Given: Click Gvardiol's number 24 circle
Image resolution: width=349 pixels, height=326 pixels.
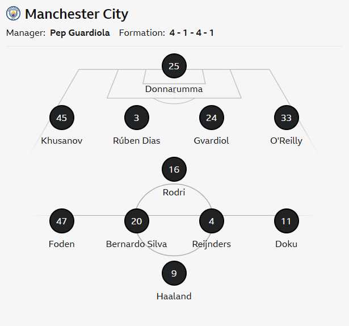Looking at the screenshot, I should pyautogui.click(x=212, y=118).
